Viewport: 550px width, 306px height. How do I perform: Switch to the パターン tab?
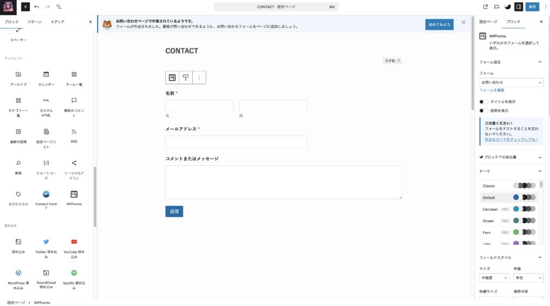34,22
